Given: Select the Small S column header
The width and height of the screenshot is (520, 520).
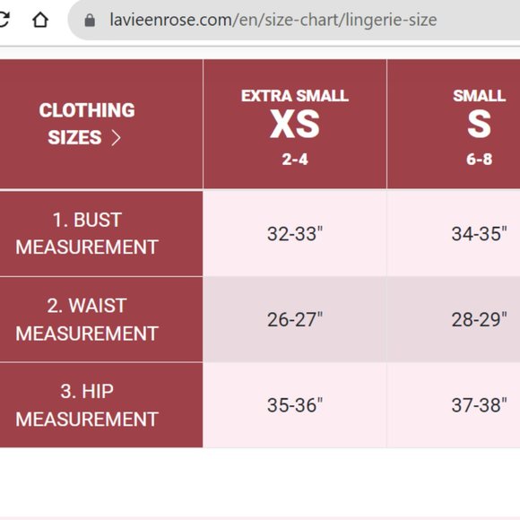Looking at the screenshot, I should pos(454,124).
